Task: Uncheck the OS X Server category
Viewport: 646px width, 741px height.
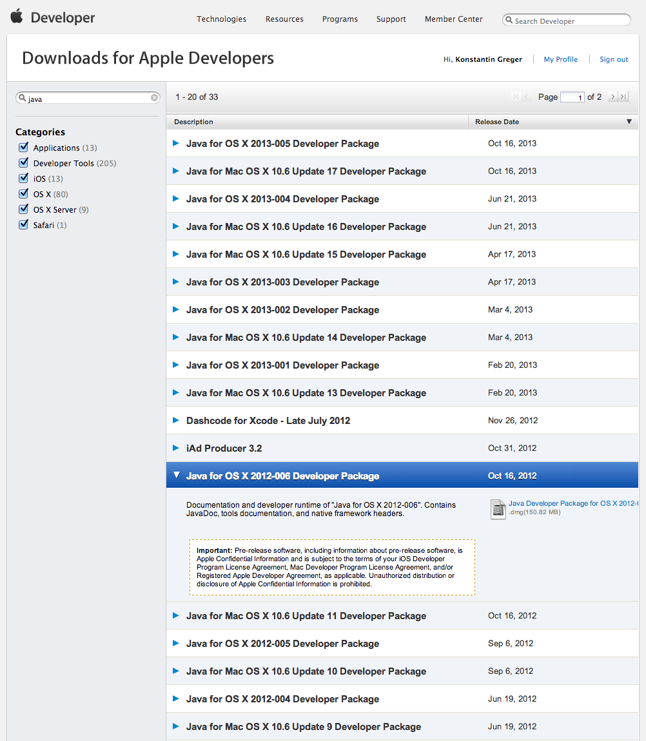Action: point(24,209)
